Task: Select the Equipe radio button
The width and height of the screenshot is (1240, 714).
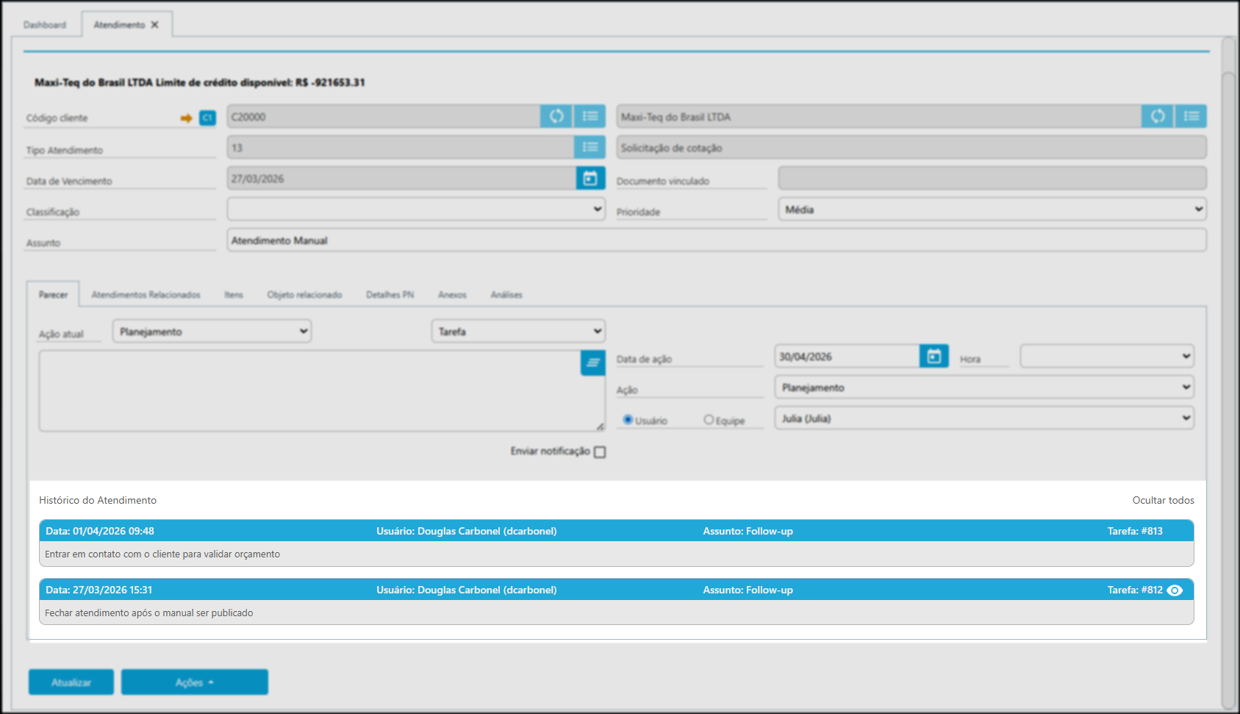Action: [709, 420]
